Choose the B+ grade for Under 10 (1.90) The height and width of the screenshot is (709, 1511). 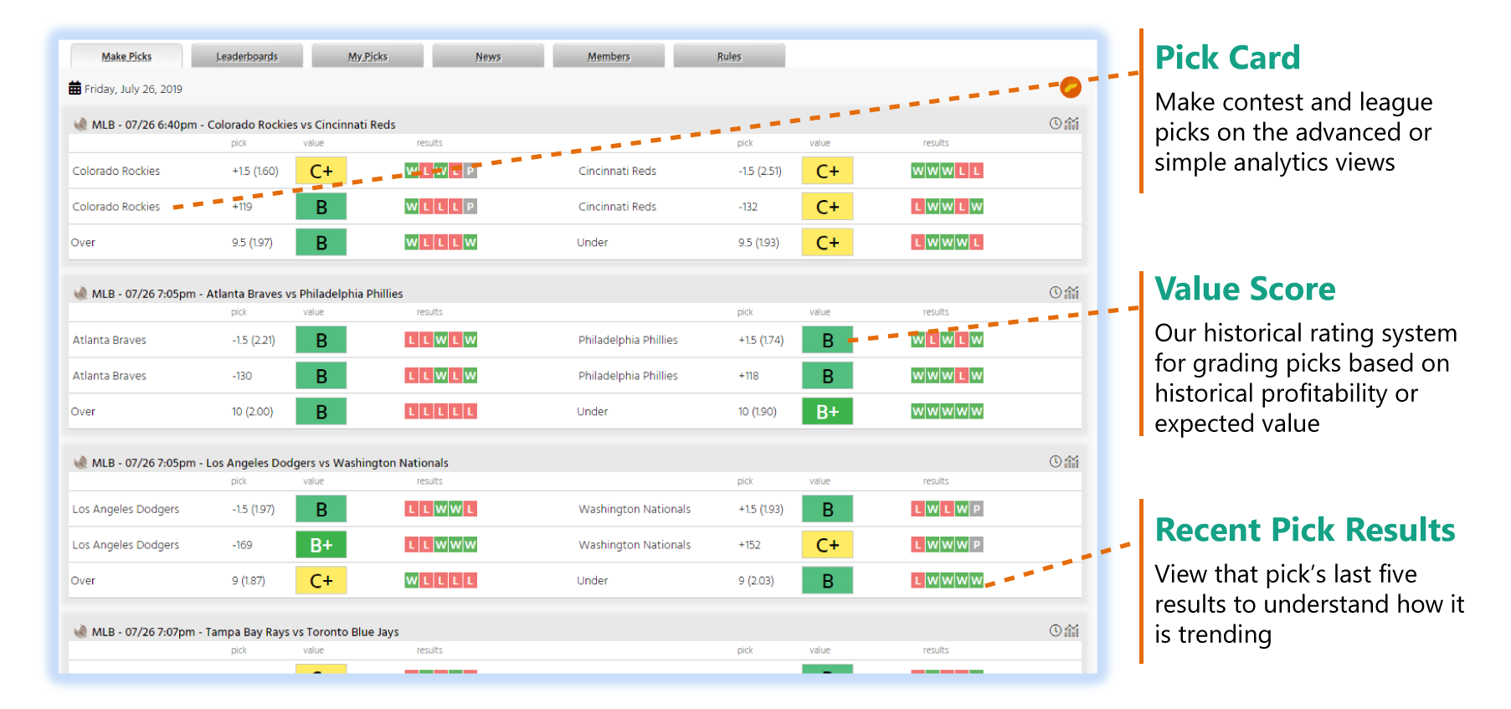[x=827, y=412]
